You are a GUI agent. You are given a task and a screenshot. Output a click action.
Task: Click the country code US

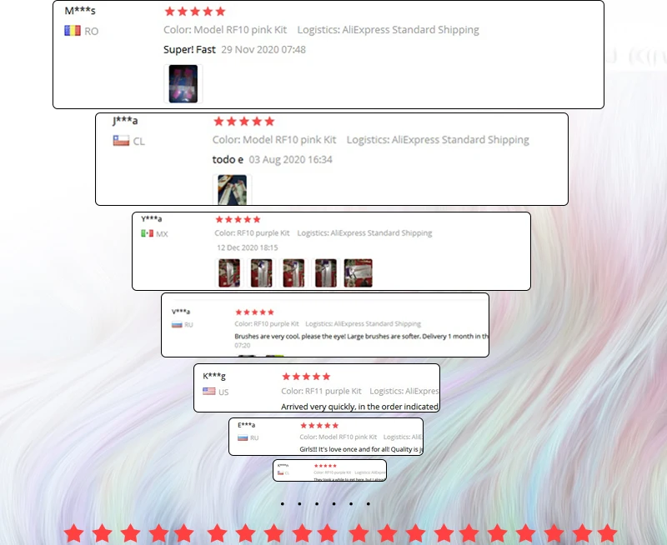(x=223, y=392)
